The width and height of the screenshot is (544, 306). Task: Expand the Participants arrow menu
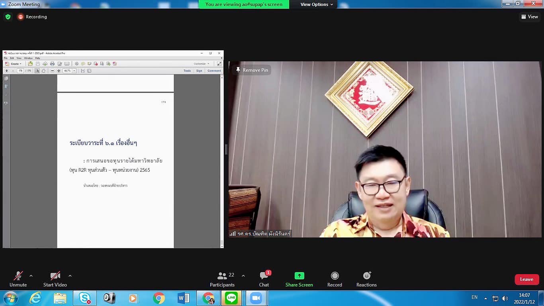tap(243, 276)
